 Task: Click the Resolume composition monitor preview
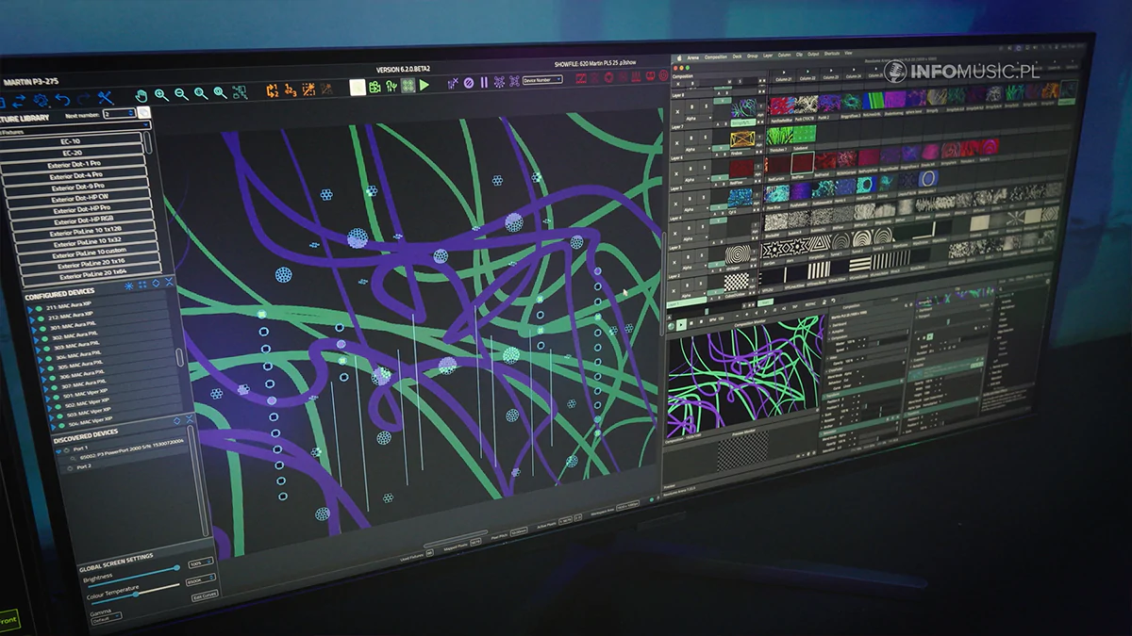744,375
